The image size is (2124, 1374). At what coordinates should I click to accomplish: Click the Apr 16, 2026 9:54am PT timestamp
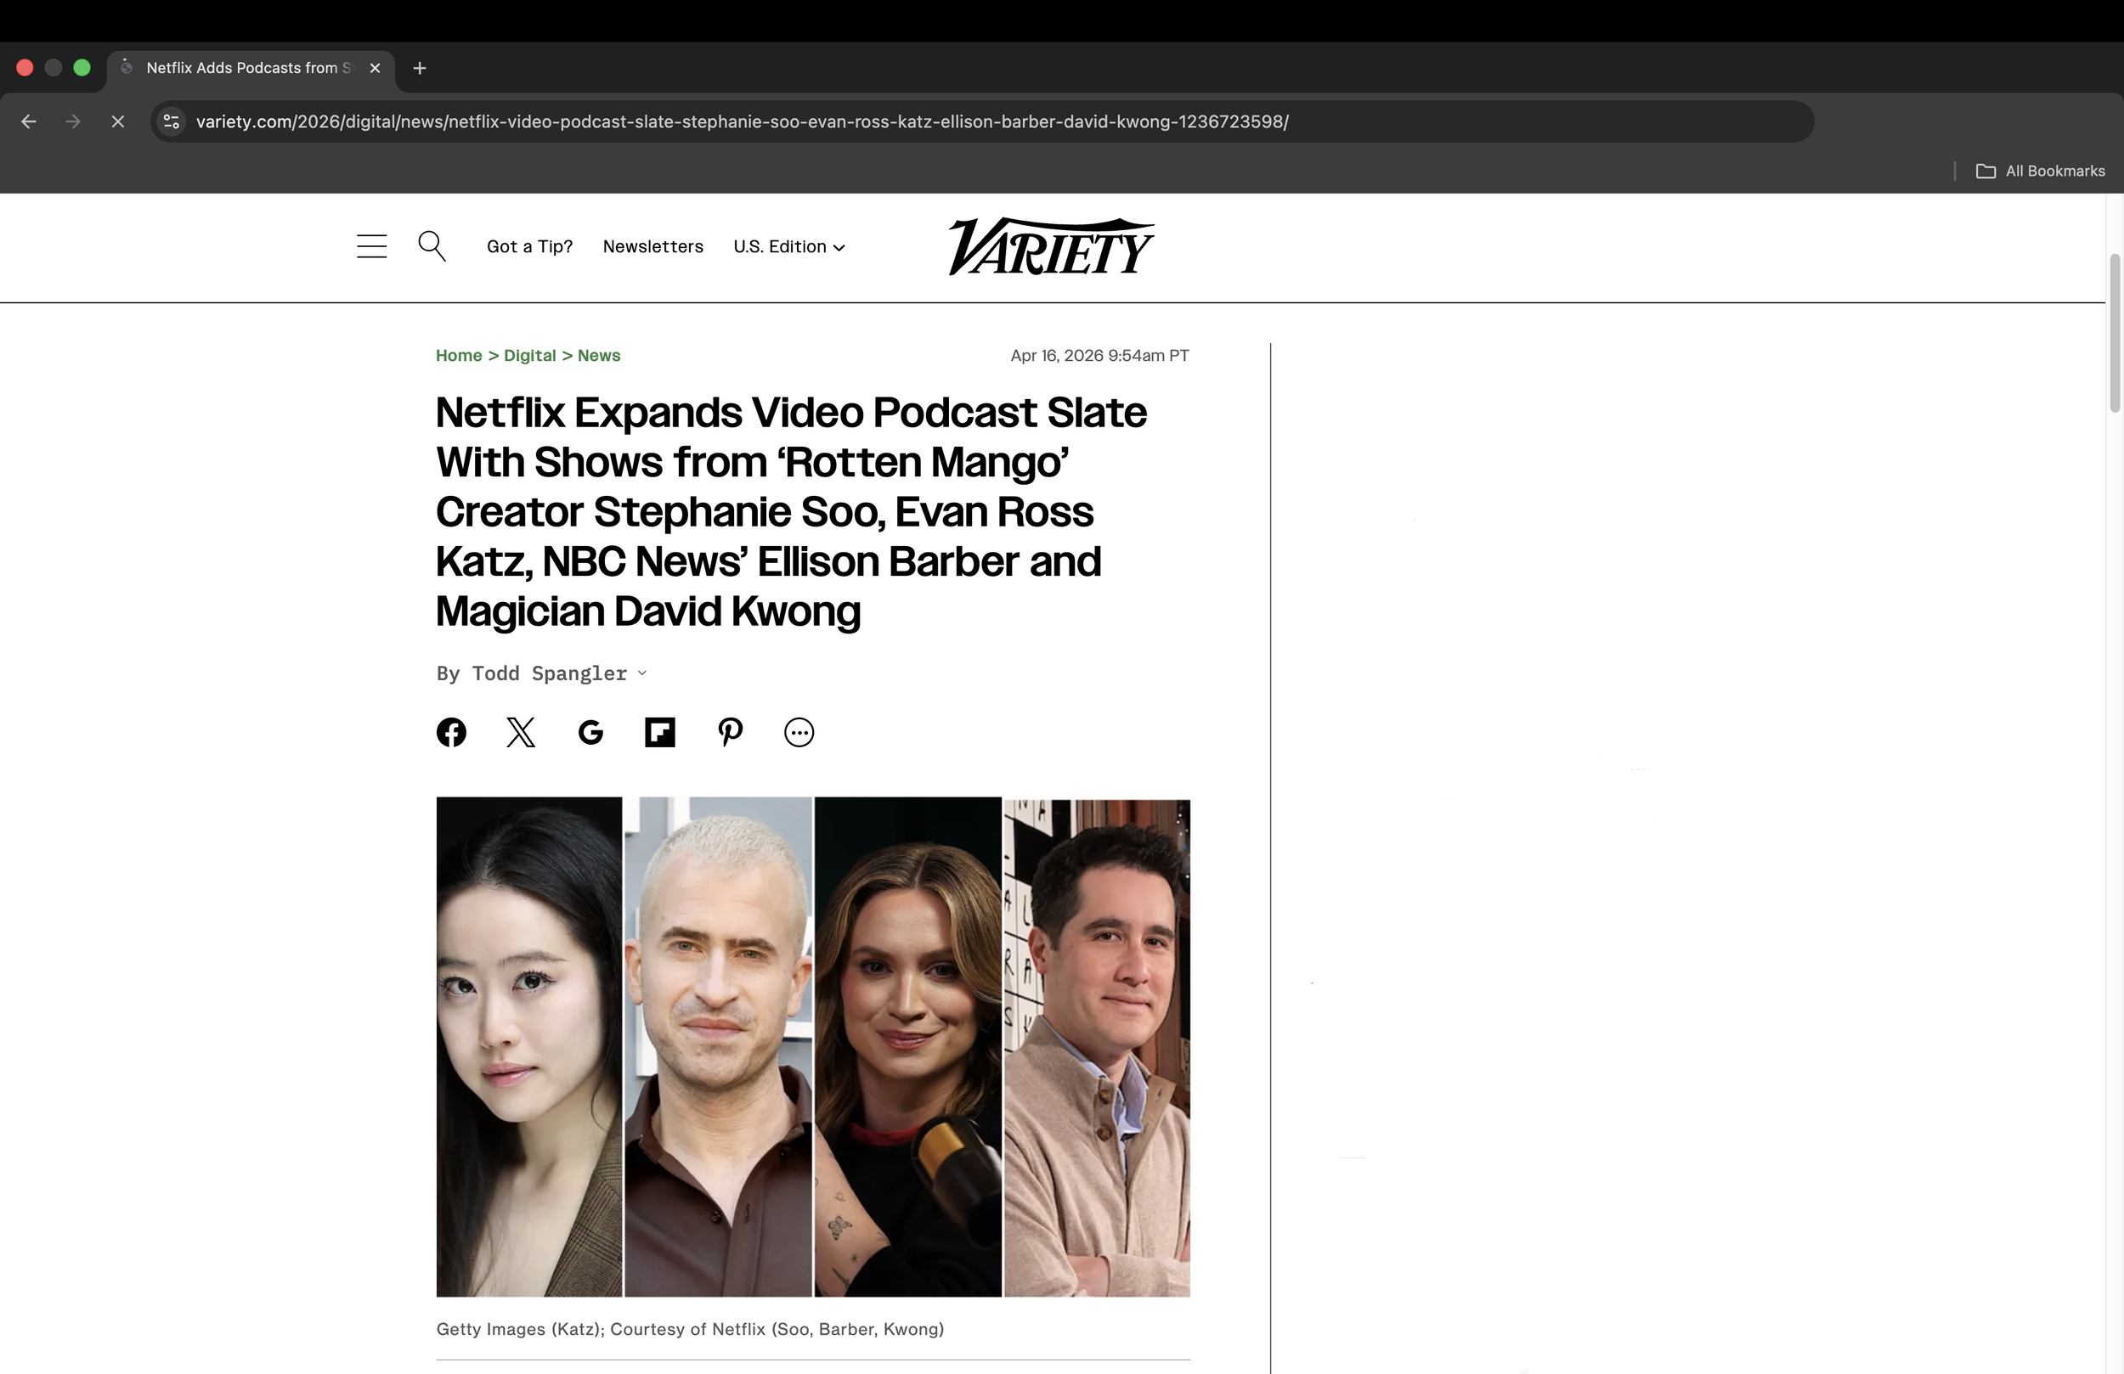[x=1099, y=356]
